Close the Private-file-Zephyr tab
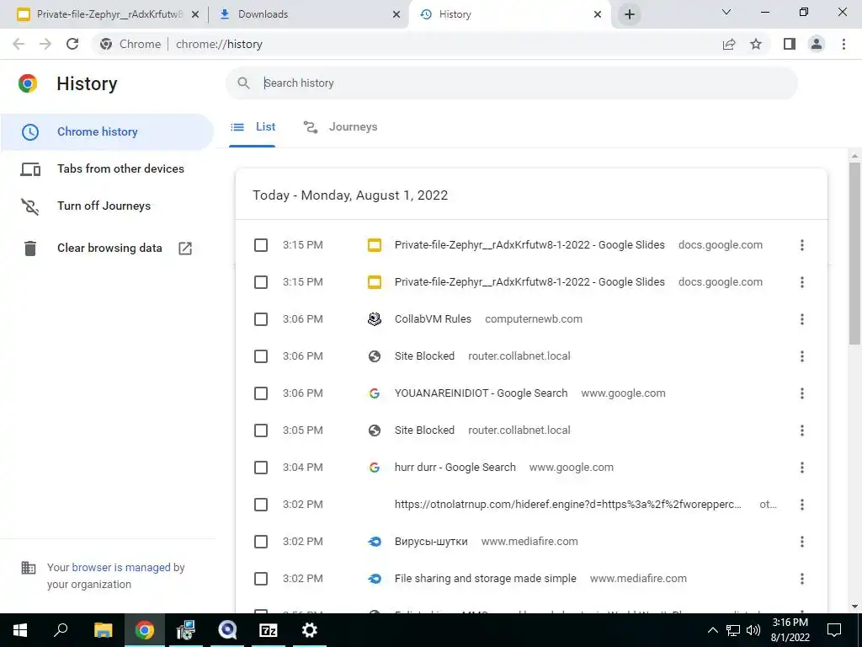The height and width of the screenshot is (647, 862). tap(195, 14)
